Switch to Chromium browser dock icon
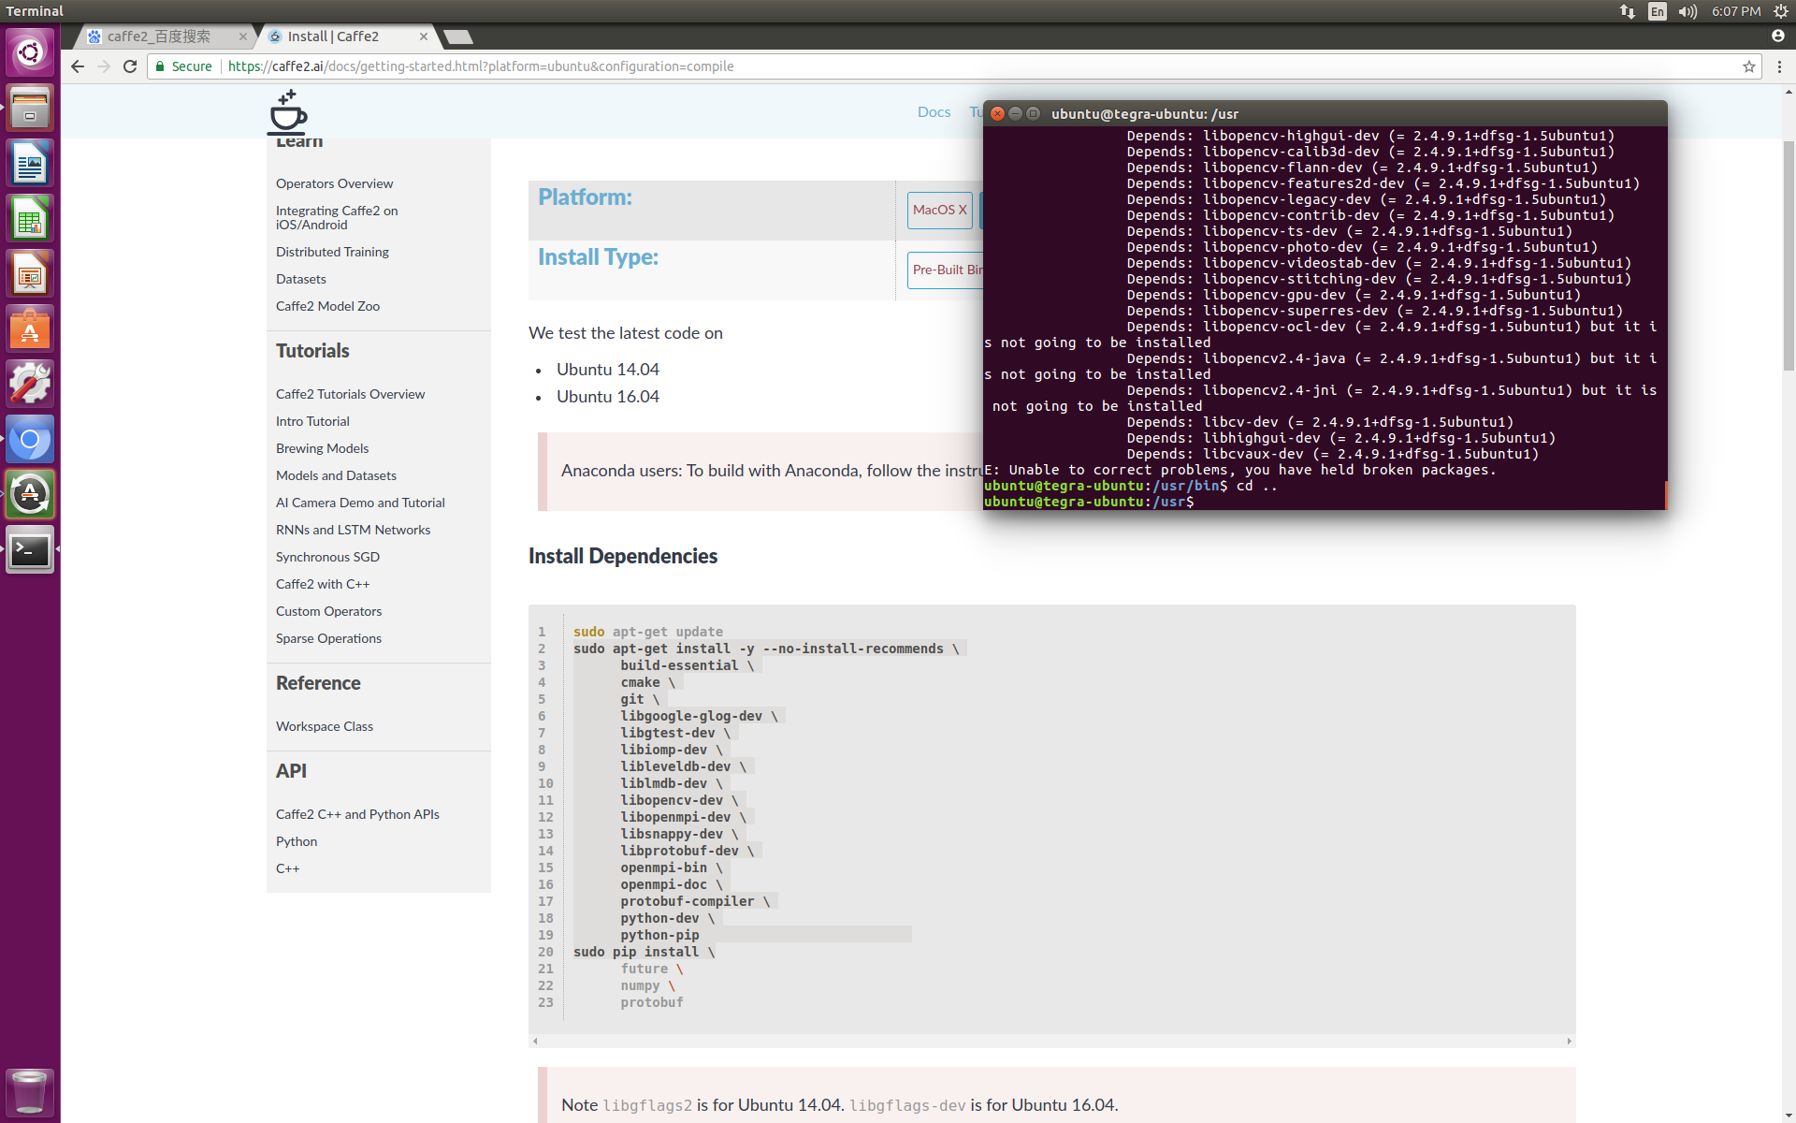Image resolution: width=1796 pixels, height=1123 pixels. point(30,440)
